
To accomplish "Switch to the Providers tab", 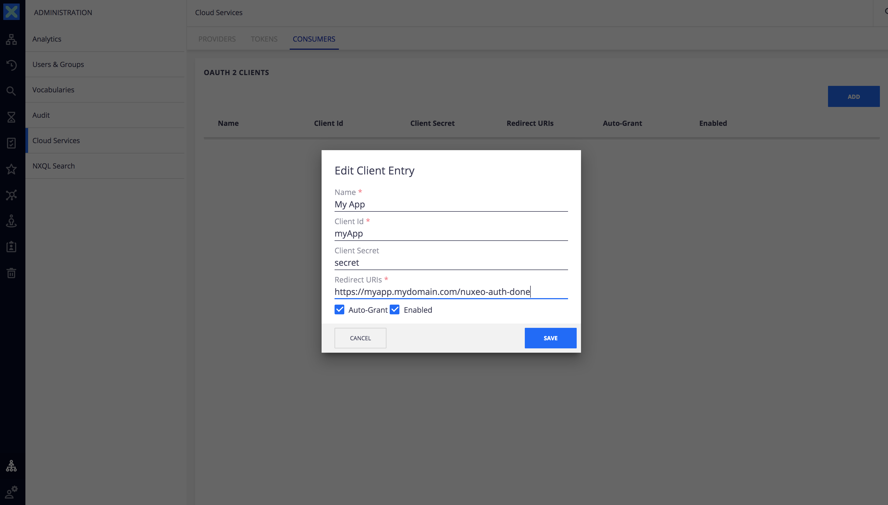I will [217, 39].
